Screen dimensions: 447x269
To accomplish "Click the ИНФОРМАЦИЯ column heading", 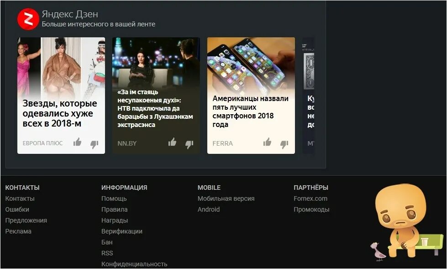I will [124, 188].
